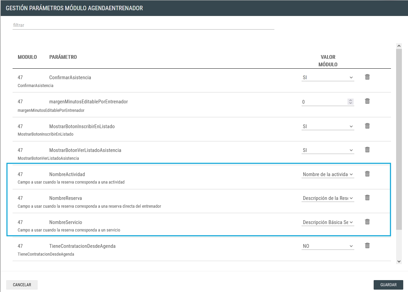Click the dialog title Gestión Parámetros
Image resolution: width=408 pixels, height=292 pixels.
coord(74,8)
